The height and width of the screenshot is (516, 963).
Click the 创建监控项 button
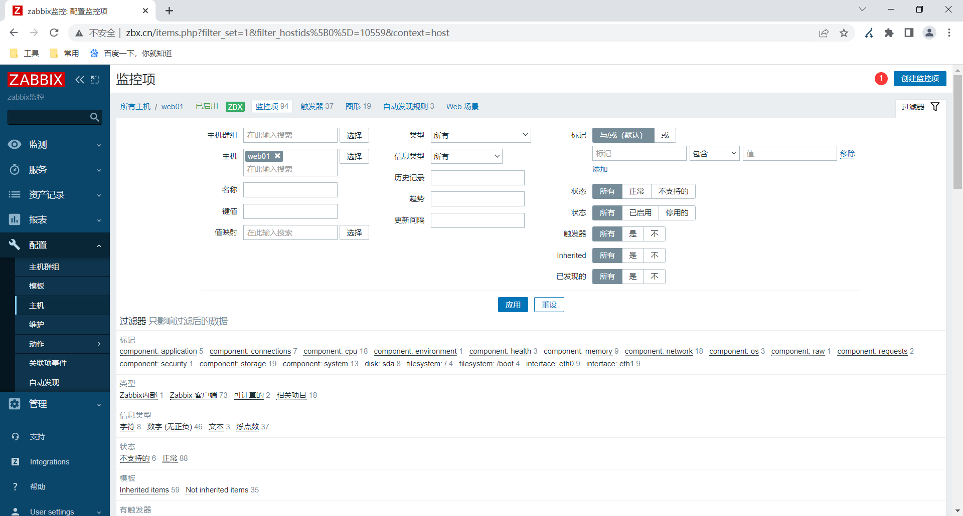click(x=920, y=79)
